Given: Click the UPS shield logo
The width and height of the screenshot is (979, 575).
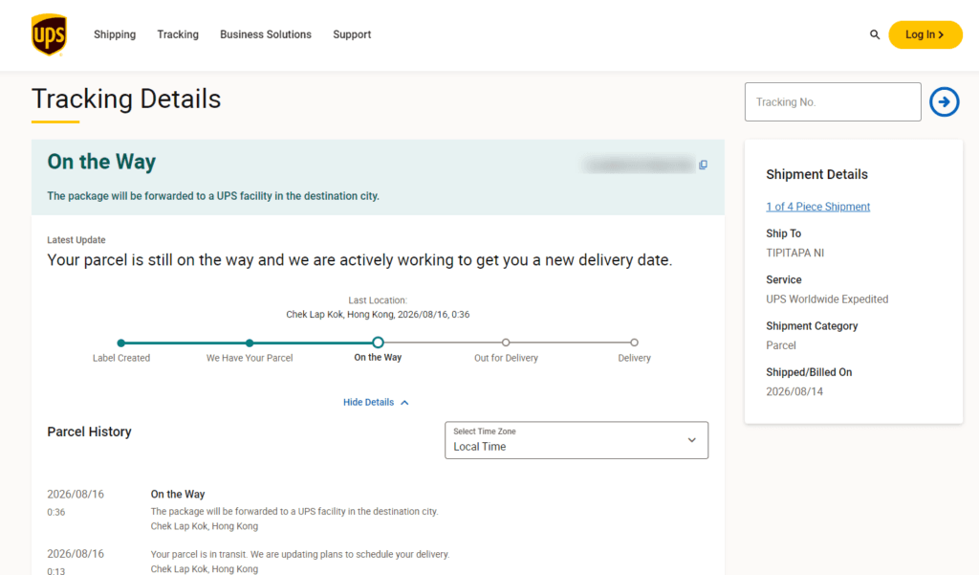Looking at the screenshot, I should pos(49,35).
